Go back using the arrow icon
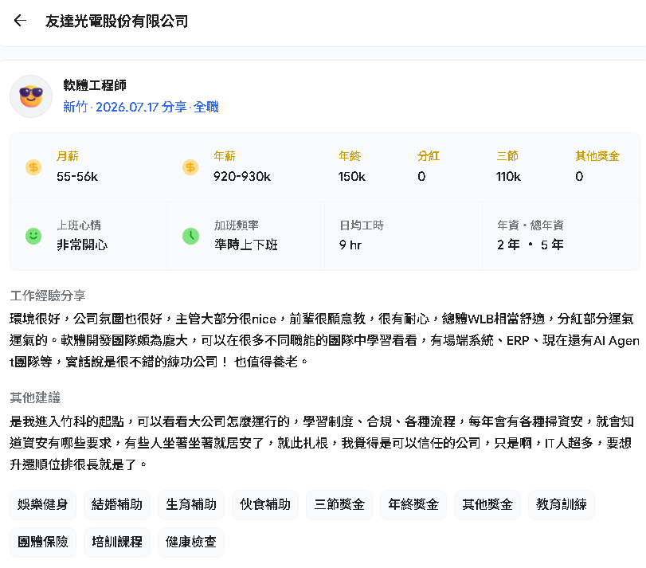This screenshot has height=568, width=646. [20, 20]
